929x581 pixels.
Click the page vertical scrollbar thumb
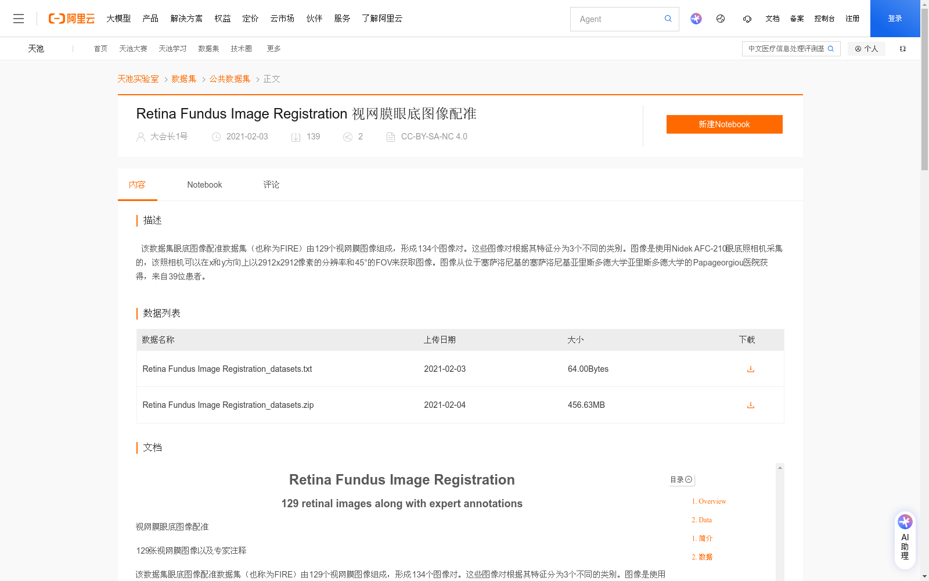click(924, 90)
